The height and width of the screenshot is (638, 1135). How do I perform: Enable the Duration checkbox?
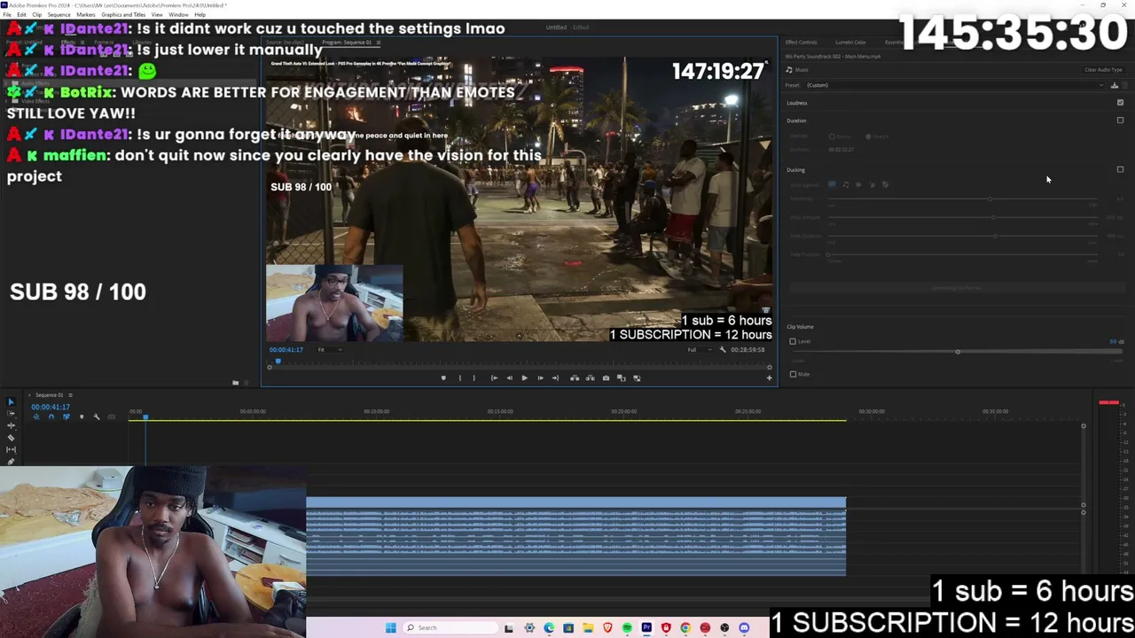coord(1120,121)
